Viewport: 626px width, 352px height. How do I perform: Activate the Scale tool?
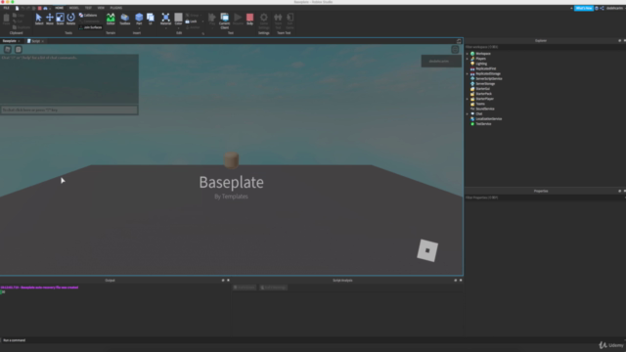tap(60, 19)
